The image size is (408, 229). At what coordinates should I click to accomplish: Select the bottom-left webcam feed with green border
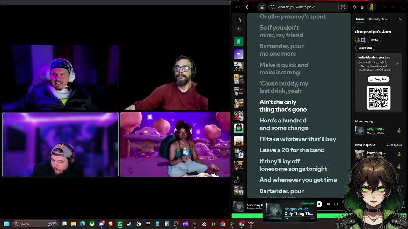(60, 144)
